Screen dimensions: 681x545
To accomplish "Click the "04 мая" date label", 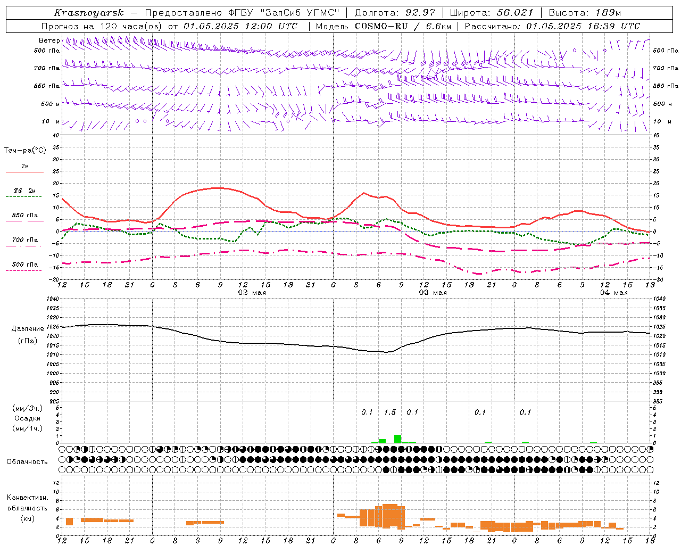I will pyautogui.click(x=613, y=293).
